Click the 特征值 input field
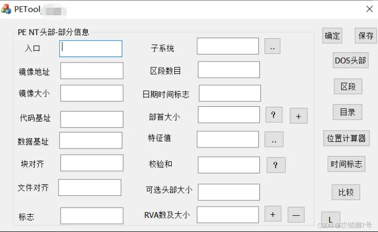This screenshot has width=378, height=232. (228, 139)
